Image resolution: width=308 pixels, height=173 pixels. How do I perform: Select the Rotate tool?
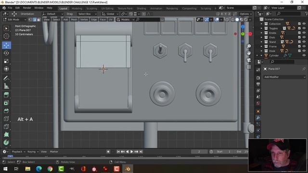point(6,53)
